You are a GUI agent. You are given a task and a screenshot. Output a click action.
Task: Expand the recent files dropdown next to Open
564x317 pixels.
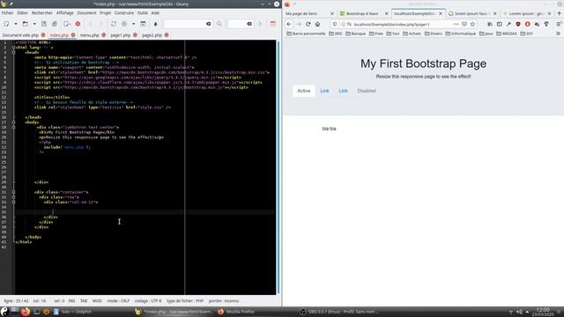[x=34, y=24]
